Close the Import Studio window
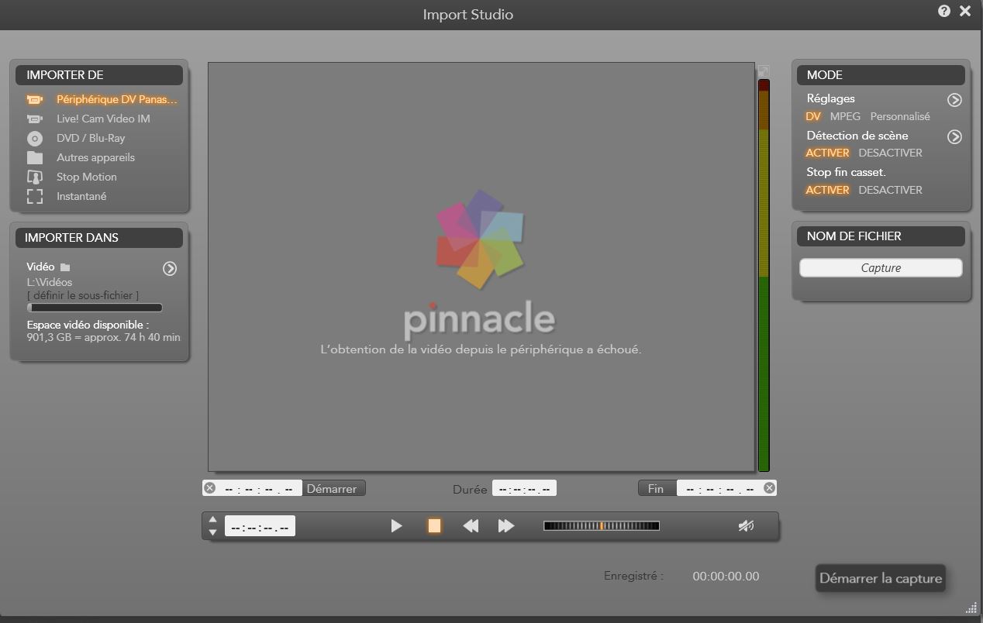This screenshot has height=623, width=983. (x=965, y=11)
